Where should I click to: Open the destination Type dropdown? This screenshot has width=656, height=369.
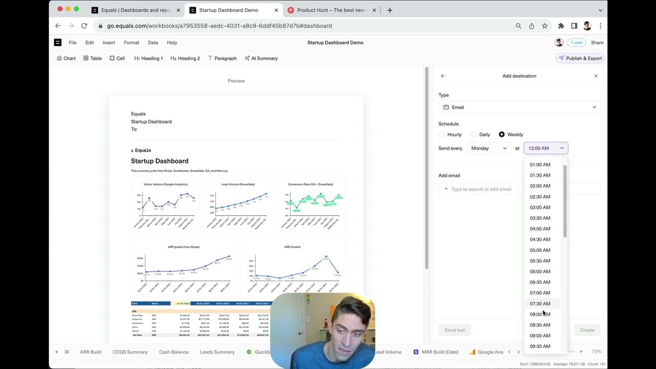pyautogui.click(x=520, y=107)
